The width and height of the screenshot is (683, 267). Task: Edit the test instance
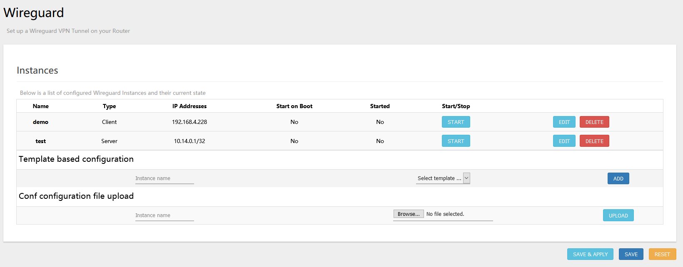(564, 141)
